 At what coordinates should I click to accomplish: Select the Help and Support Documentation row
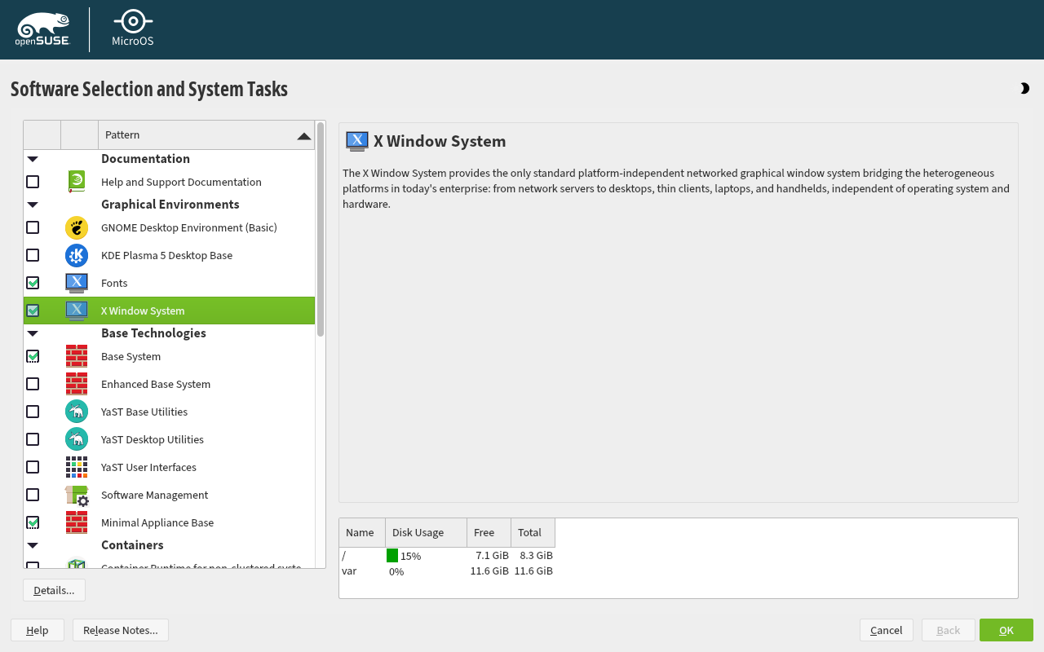point(169,182)
